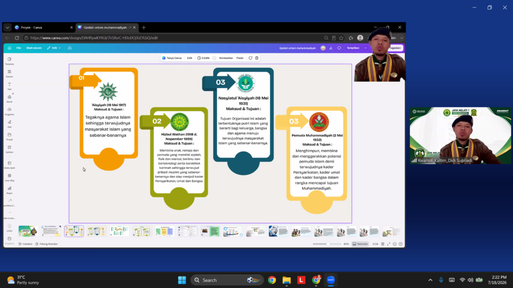
Task: Delete the selected page with the trash icon
Action: coord(257,58)
